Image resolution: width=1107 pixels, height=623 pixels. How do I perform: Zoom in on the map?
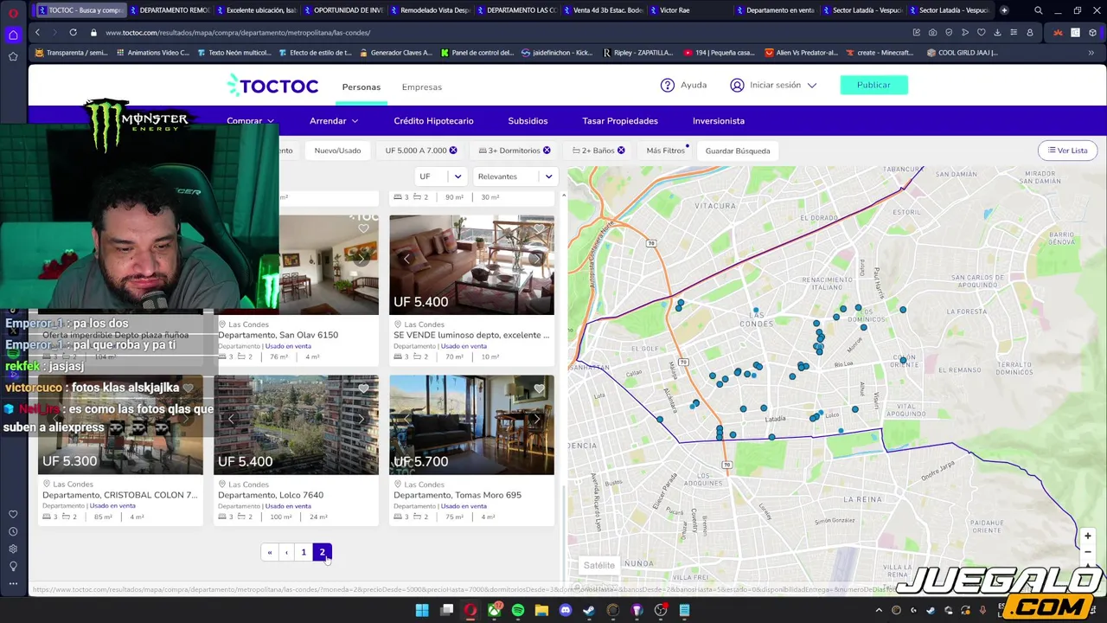click(x=1088, y=536)
